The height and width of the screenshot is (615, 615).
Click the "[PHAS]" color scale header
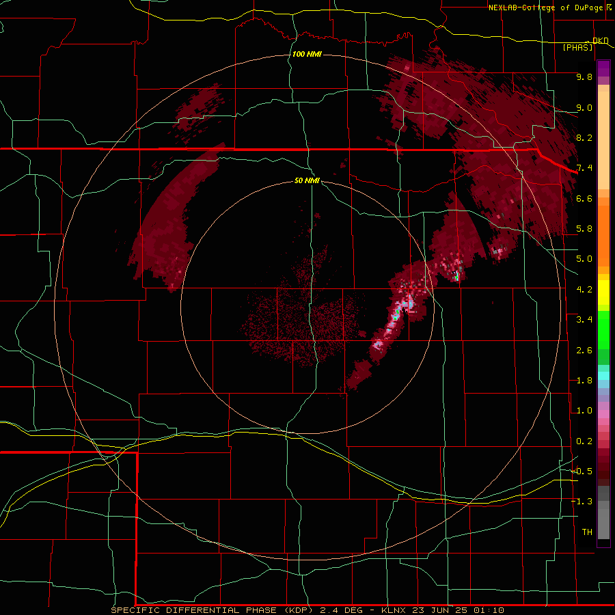(577, 47)
